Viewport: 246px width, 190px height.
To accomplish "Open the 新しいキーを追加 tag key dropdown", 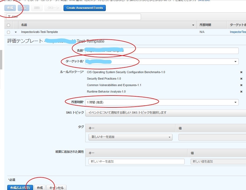I will point(130,137).
